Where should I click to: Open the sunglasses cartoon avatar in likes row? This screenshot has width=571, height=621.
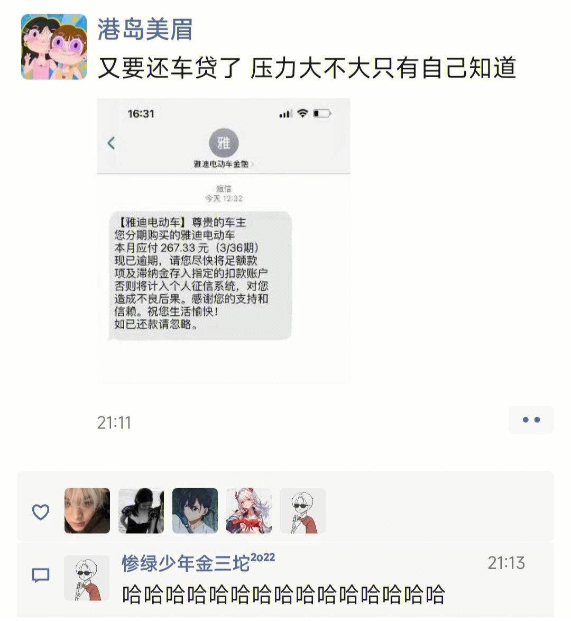click(x=303, y=510)
